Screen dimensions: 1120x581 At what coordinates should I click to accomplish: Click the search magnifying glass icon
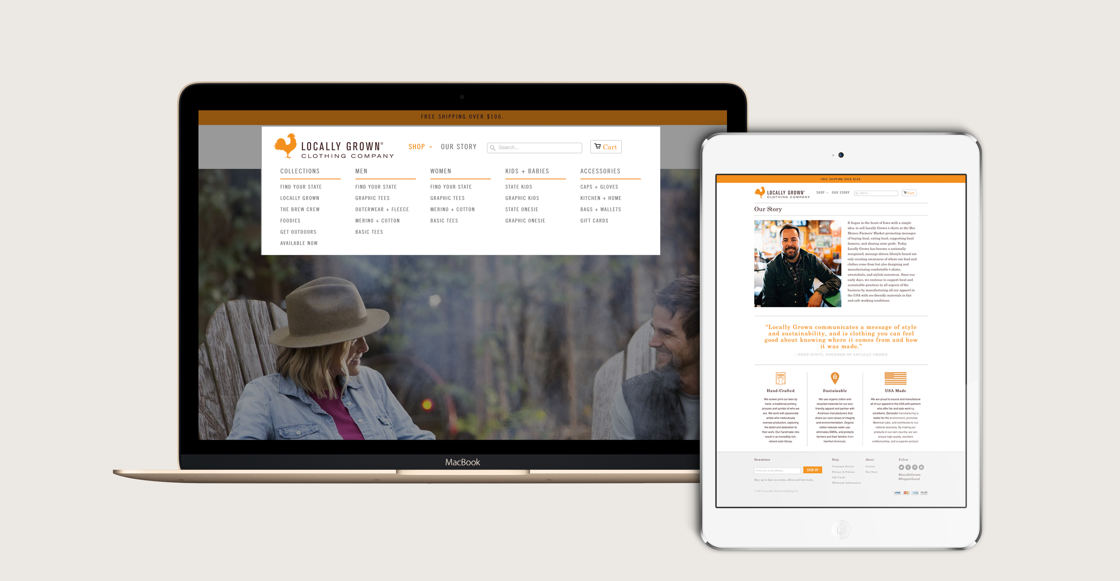point(493,147)
